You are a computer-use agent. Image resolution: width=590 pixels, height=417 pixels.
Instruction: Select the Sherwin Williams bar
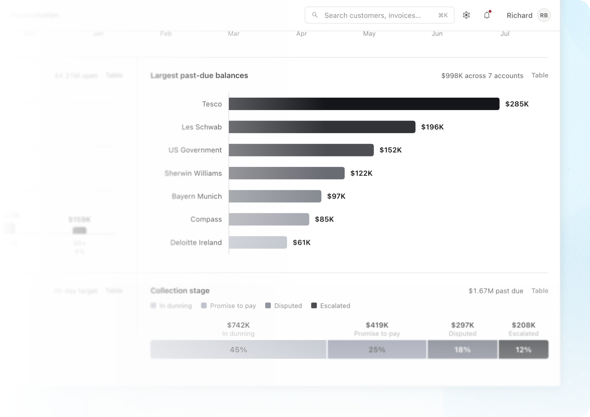[286, 173]
